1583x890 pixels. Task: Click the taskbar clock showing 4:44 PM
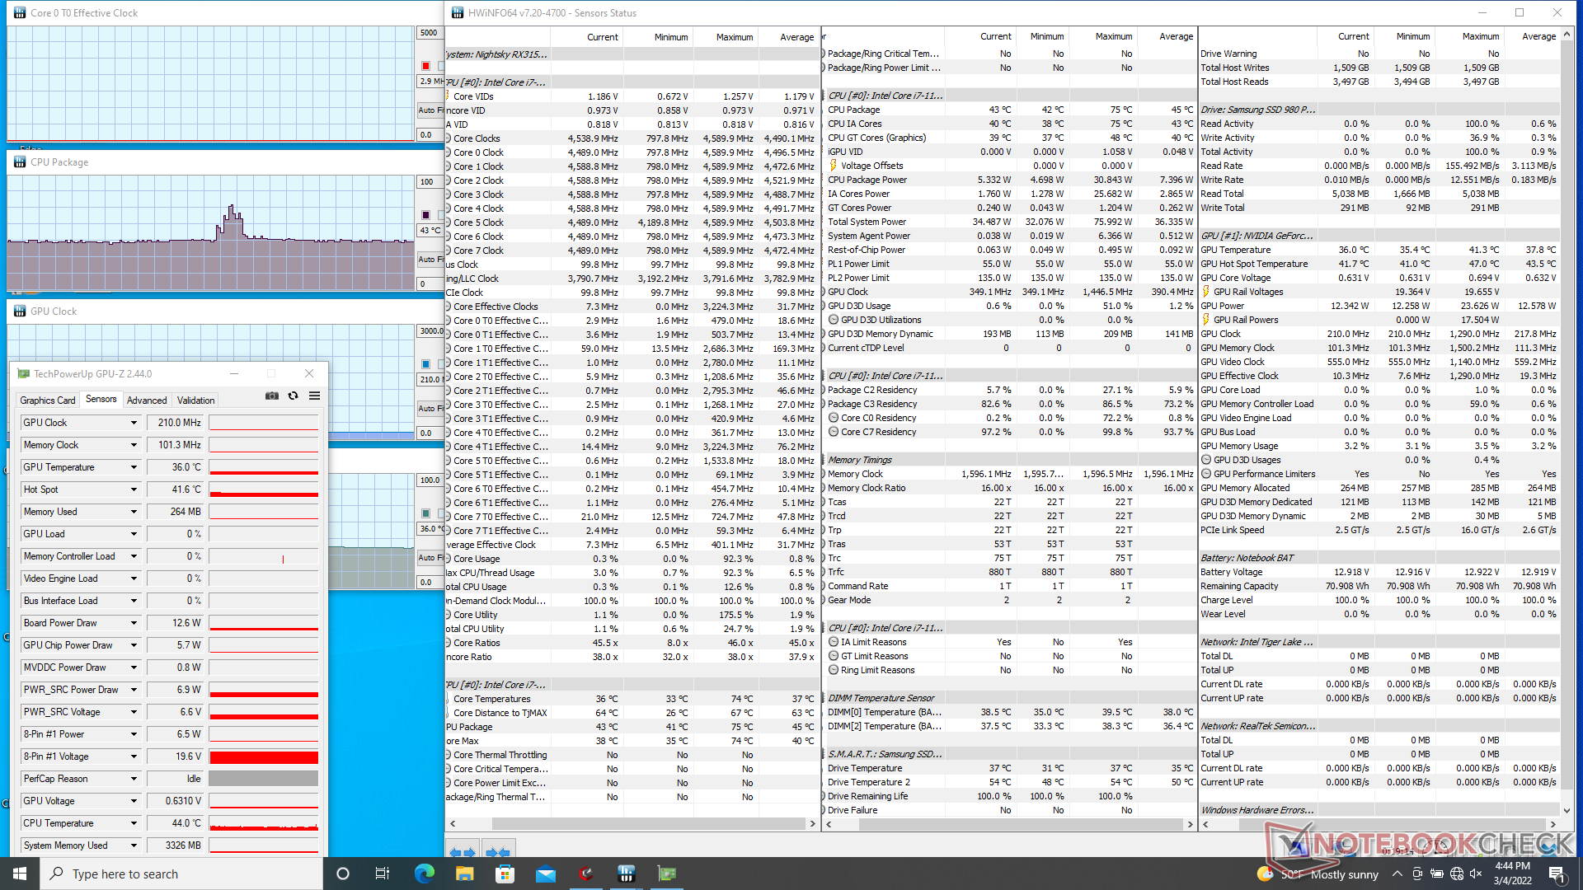pyautogui.click(x=1513, y=874)
